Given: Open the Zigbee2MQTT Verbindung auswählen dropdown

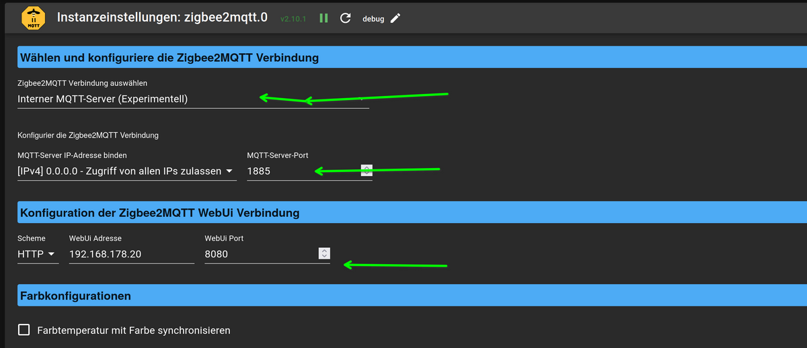Looking at the screenshot, I should 193,99.
